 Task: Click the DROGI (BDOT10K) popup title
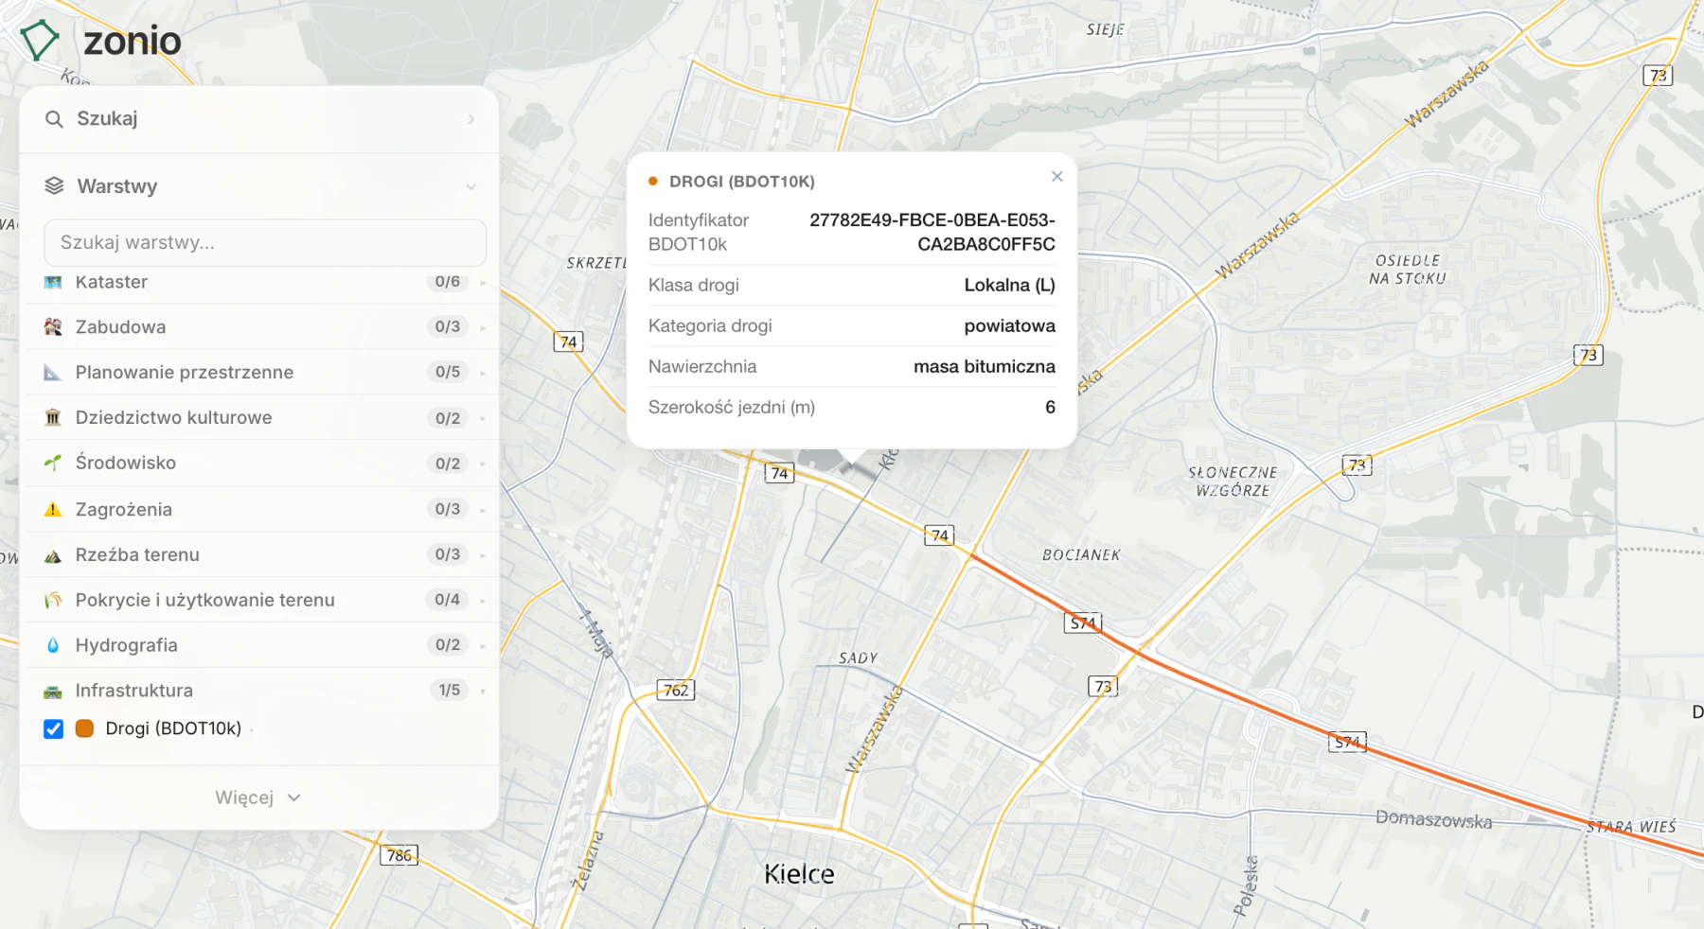[742, 182]
